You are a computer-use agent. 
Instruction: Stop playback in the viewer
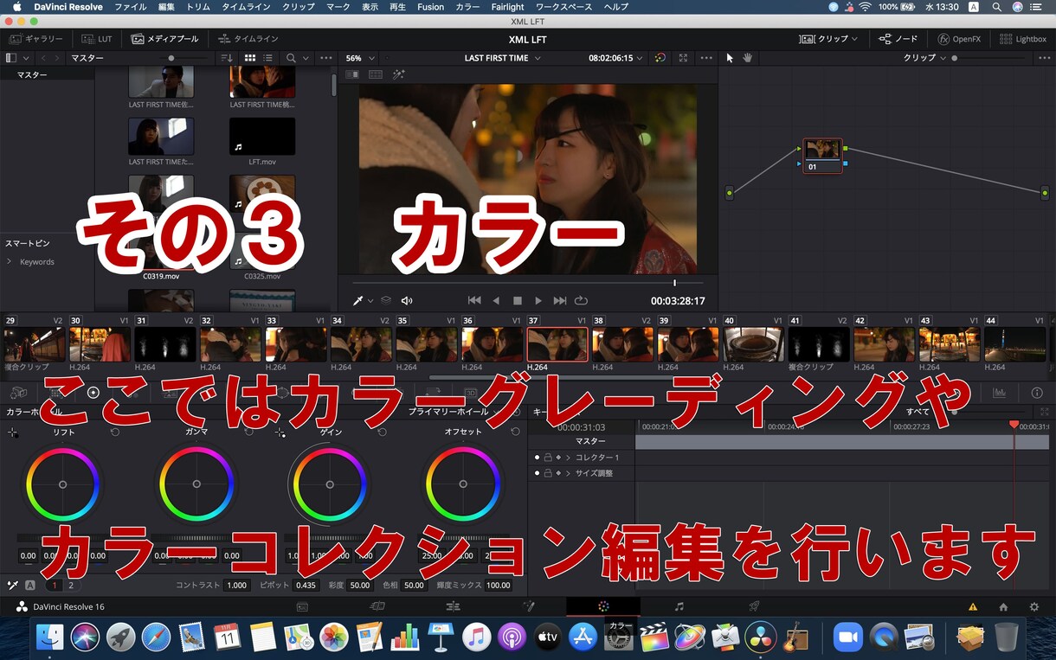pos(518,301)
